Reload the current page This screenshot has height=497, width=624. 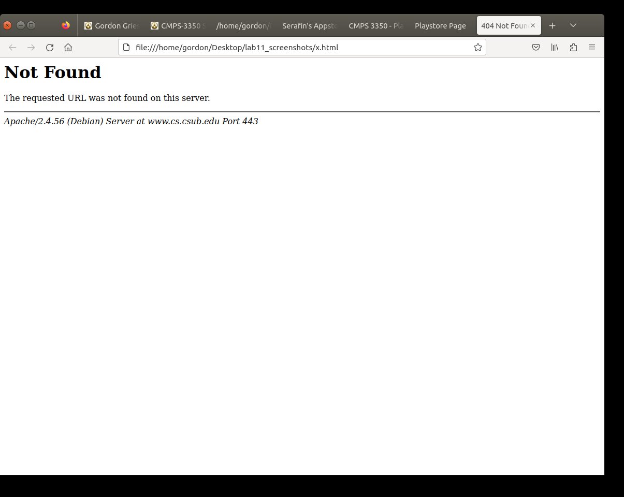(50, 48)
